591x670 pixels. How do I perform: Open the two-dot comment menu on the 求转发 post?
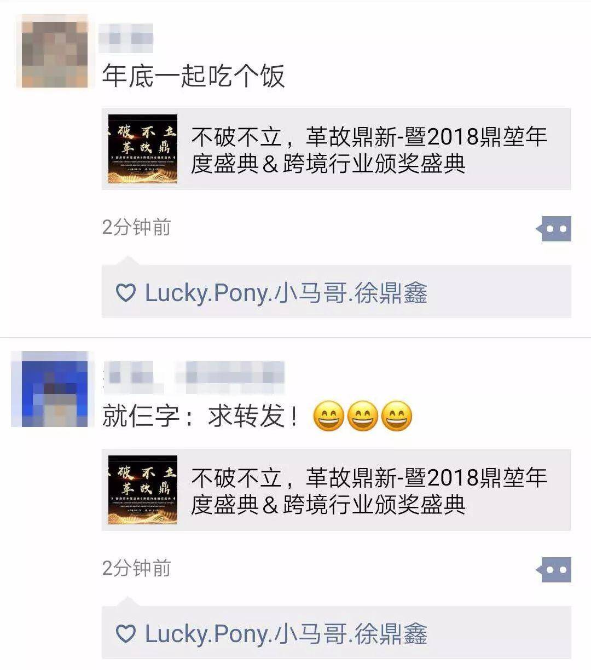[554, 570]
